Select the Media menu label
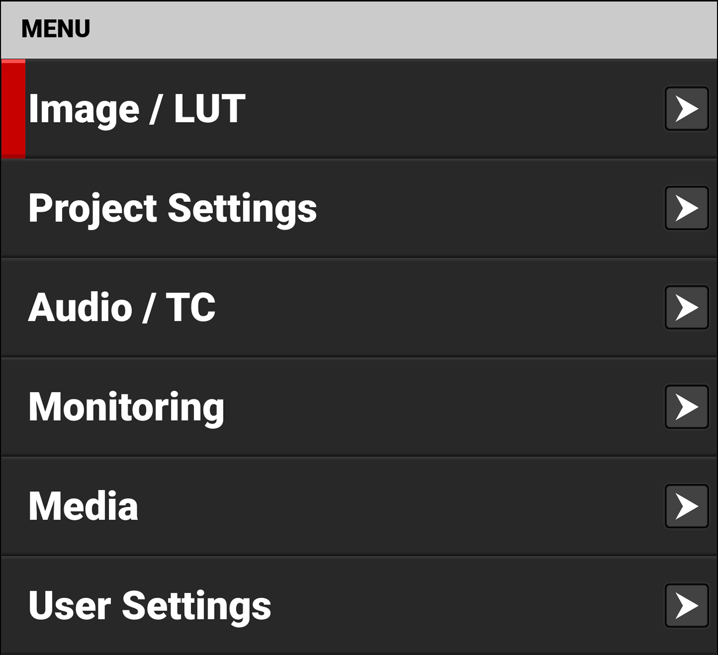This screenshot has height=655, width=718. click(83, 506)
